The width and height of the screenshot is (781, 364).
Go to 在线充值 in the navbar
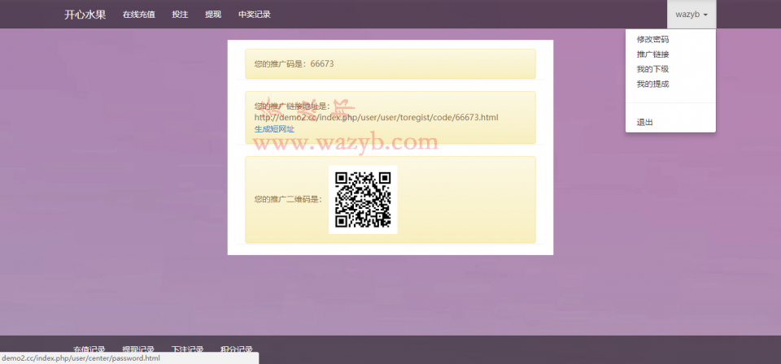point(139,15)
